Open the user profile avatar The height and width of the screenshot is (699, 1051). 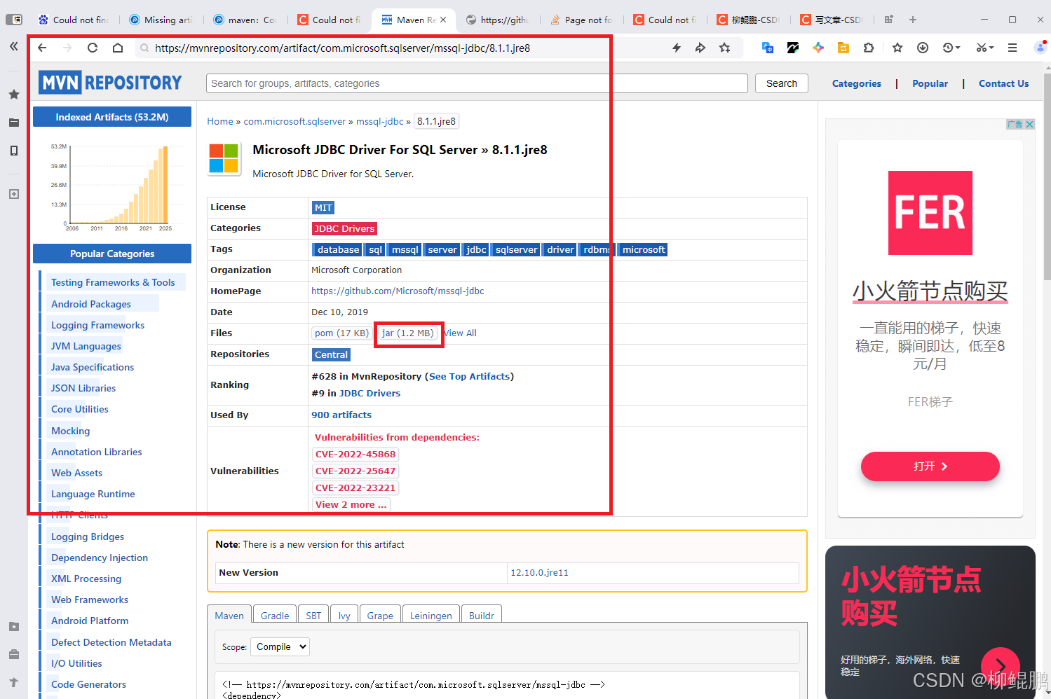[1041, 48]
